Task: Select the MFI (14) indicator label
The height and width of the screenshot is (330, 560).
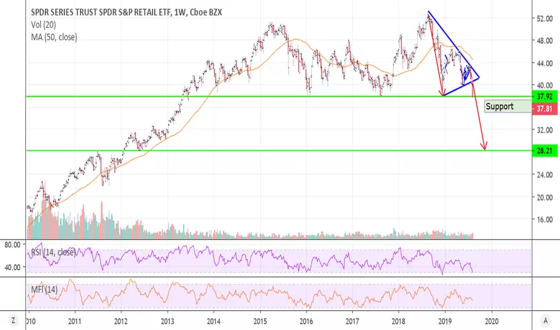Action: pos(44,289)
